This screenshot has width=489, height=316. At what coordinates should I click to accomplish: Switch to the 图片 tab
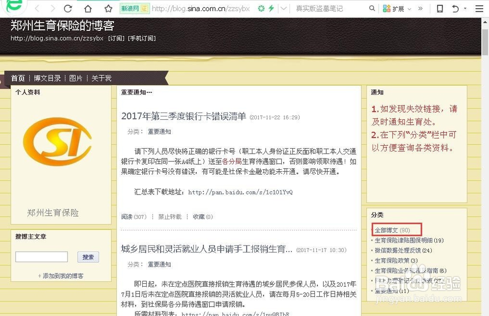pyautogui.click(x=76, y=78)
